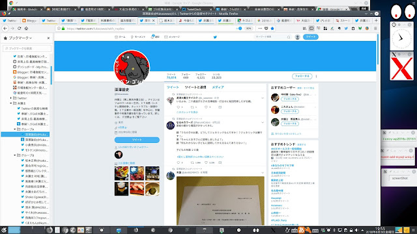The height and width of the screenshot is (234, 417).
Task: Click Godzilla profile avatar image
Action: [x=132, y=68]
